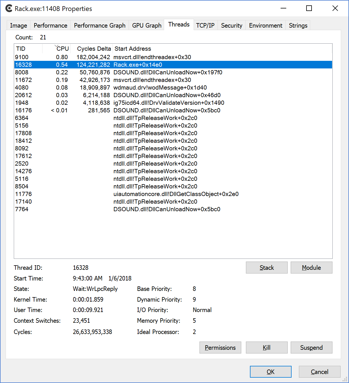Select thread row 17140
Image resolution: width=349 pixels, height=383 pixels.
click(x=173, y=202)
